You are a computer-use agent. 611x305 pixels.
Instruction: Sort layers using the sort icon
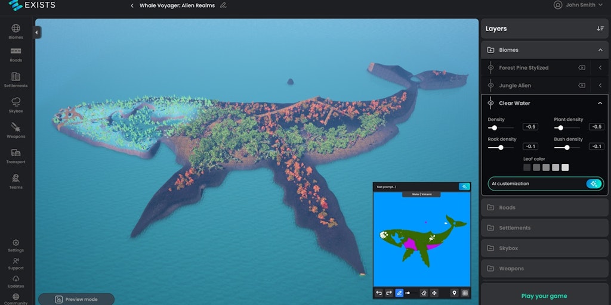pyautogui.click(x=600, y=29)
